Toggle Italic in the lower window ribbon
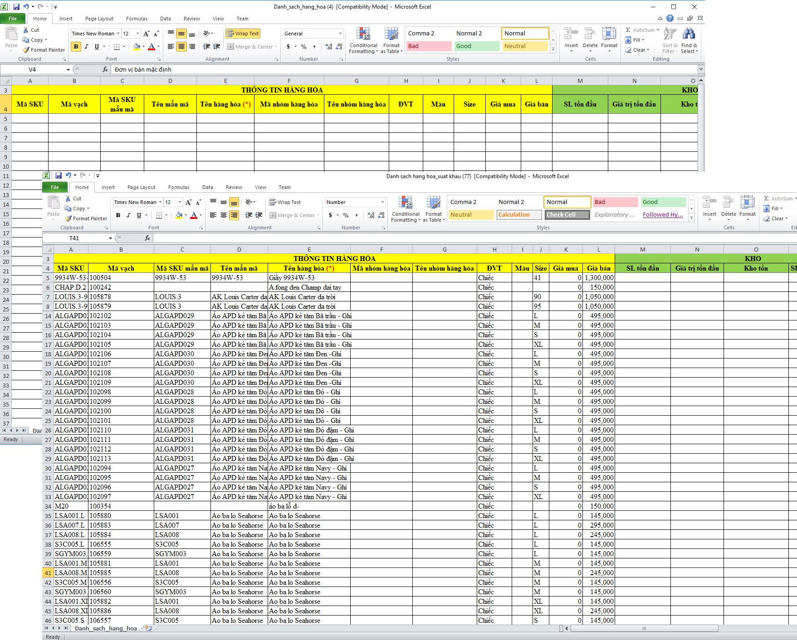Image resolution: width=797 pixels, height=640 pixels. 128,215
